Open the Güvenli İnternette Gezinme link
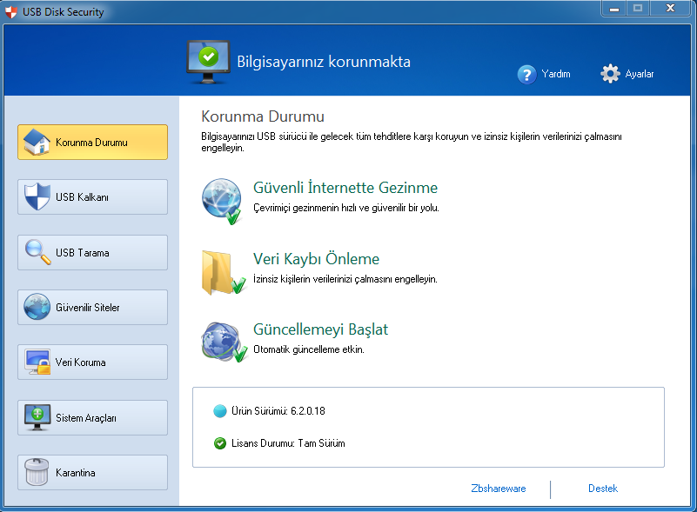This screenshot has height=512, width=697. tap(345, 188)
